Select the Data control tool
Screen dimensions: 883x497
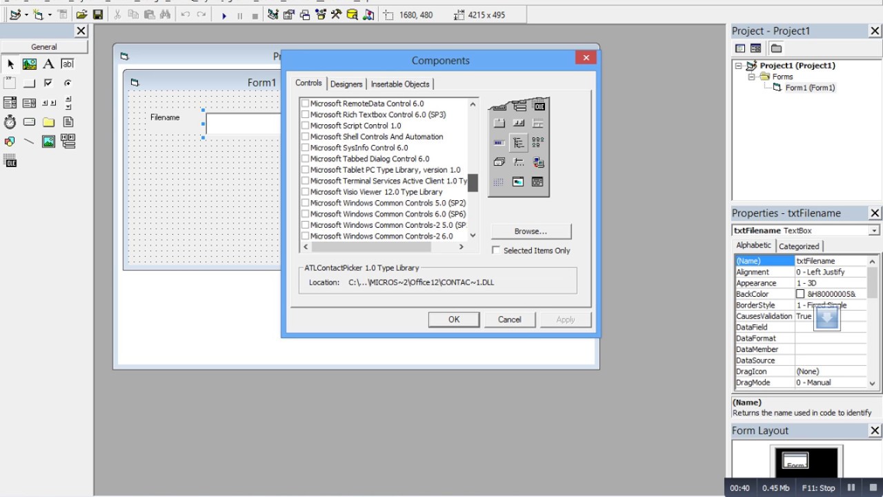coord(68,142)
